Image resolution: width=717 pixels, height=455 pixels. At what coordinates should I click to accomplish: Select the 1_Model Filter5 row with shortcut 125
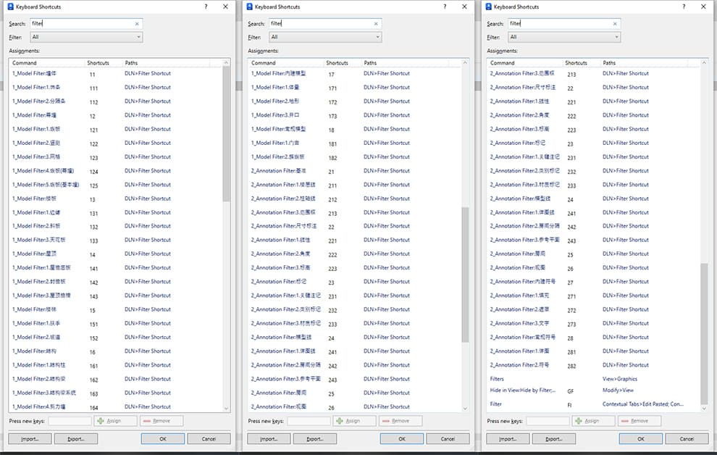point(116,185)
